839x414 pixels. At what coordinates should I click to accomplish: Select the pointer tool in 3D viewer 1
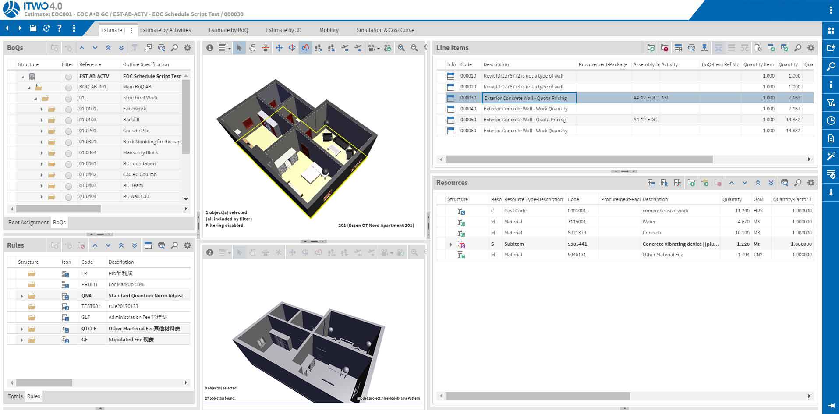pyautogui.click(x=239, y=48)
